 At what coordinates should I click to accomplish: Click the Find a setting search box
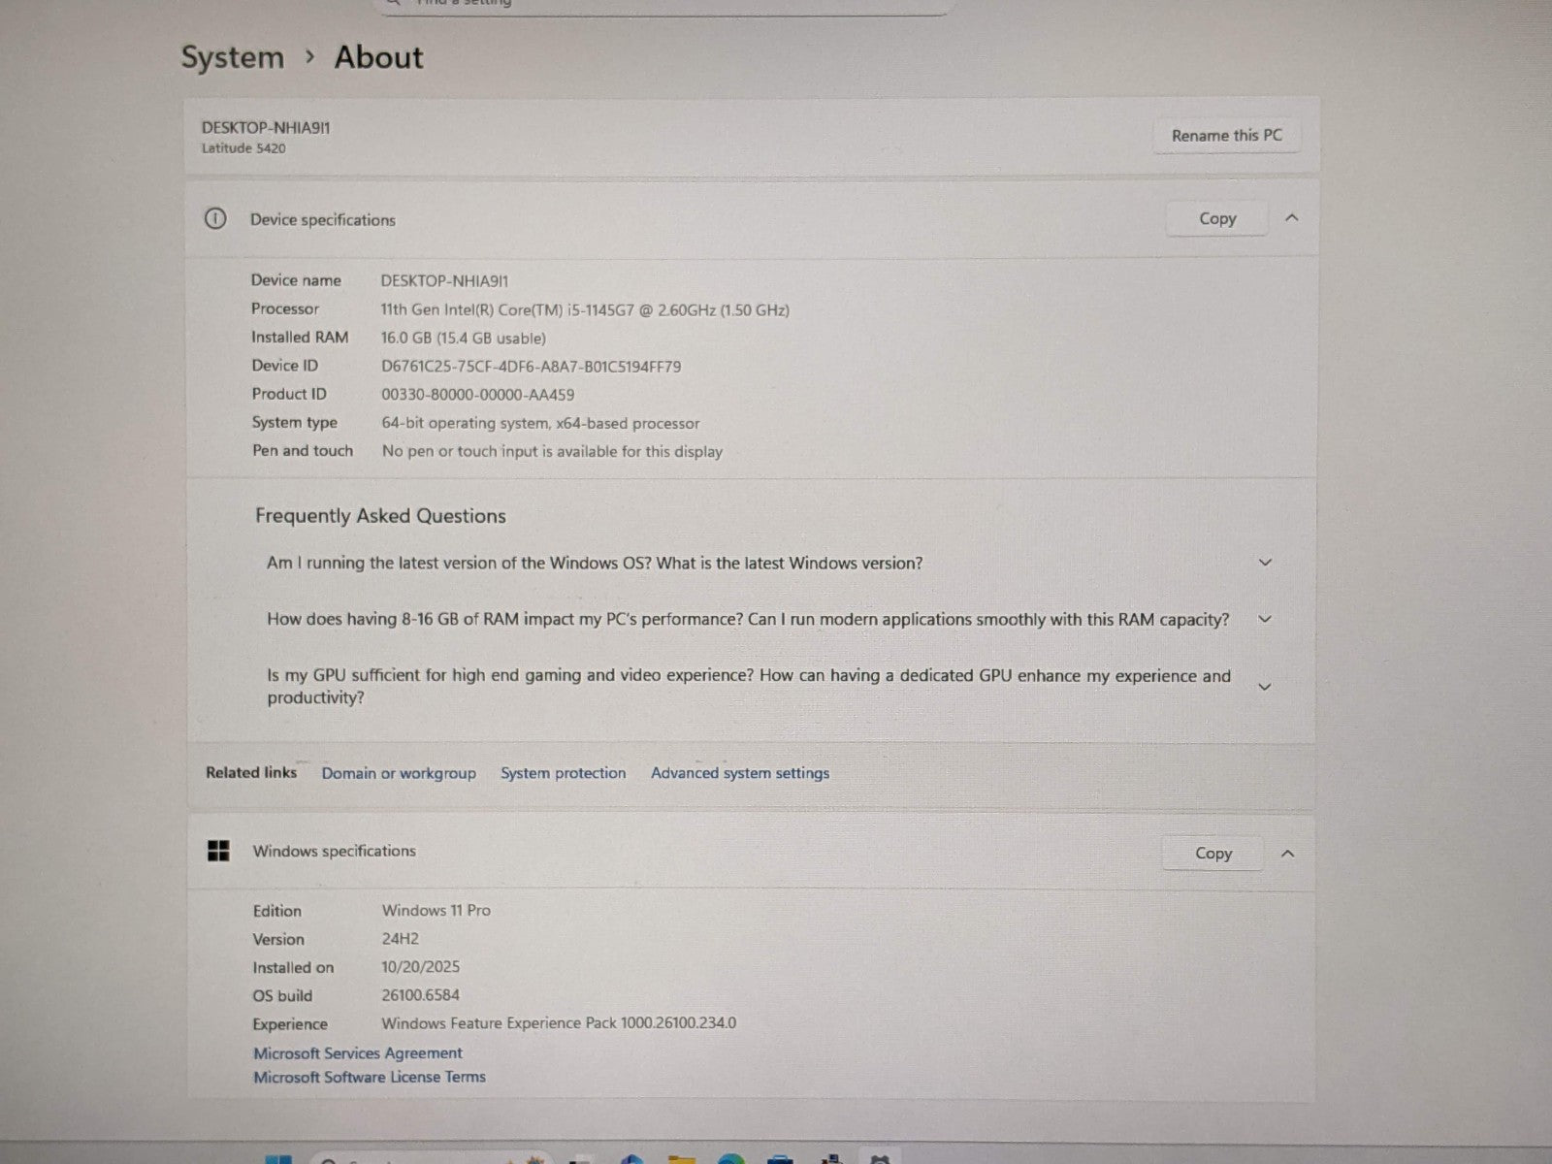click(660, 4)
